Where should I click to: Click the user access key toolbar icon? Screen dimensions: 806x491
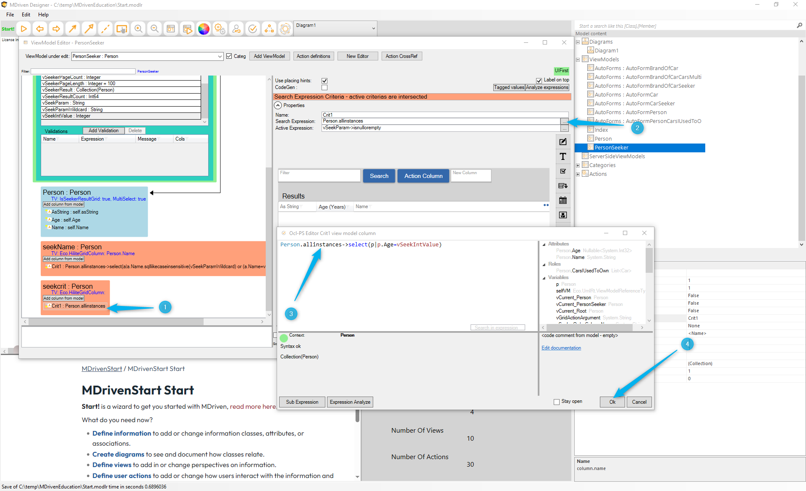pyautogui.click(x=236, y=29)
